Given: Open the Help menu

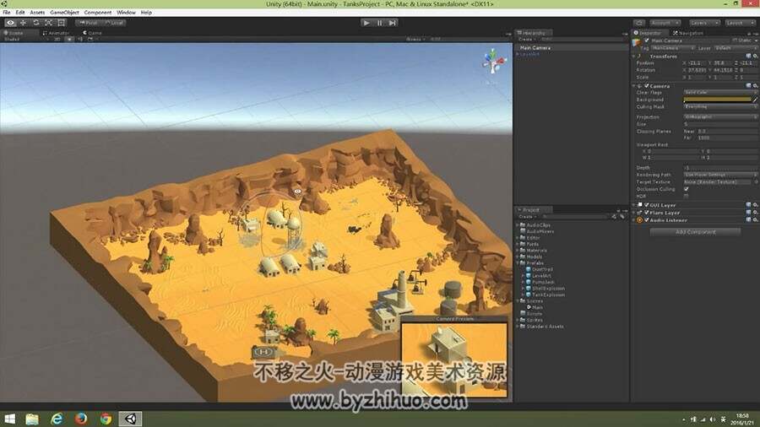Looking at the screenshot, I should pyautogui.click(x=146, y=12).
